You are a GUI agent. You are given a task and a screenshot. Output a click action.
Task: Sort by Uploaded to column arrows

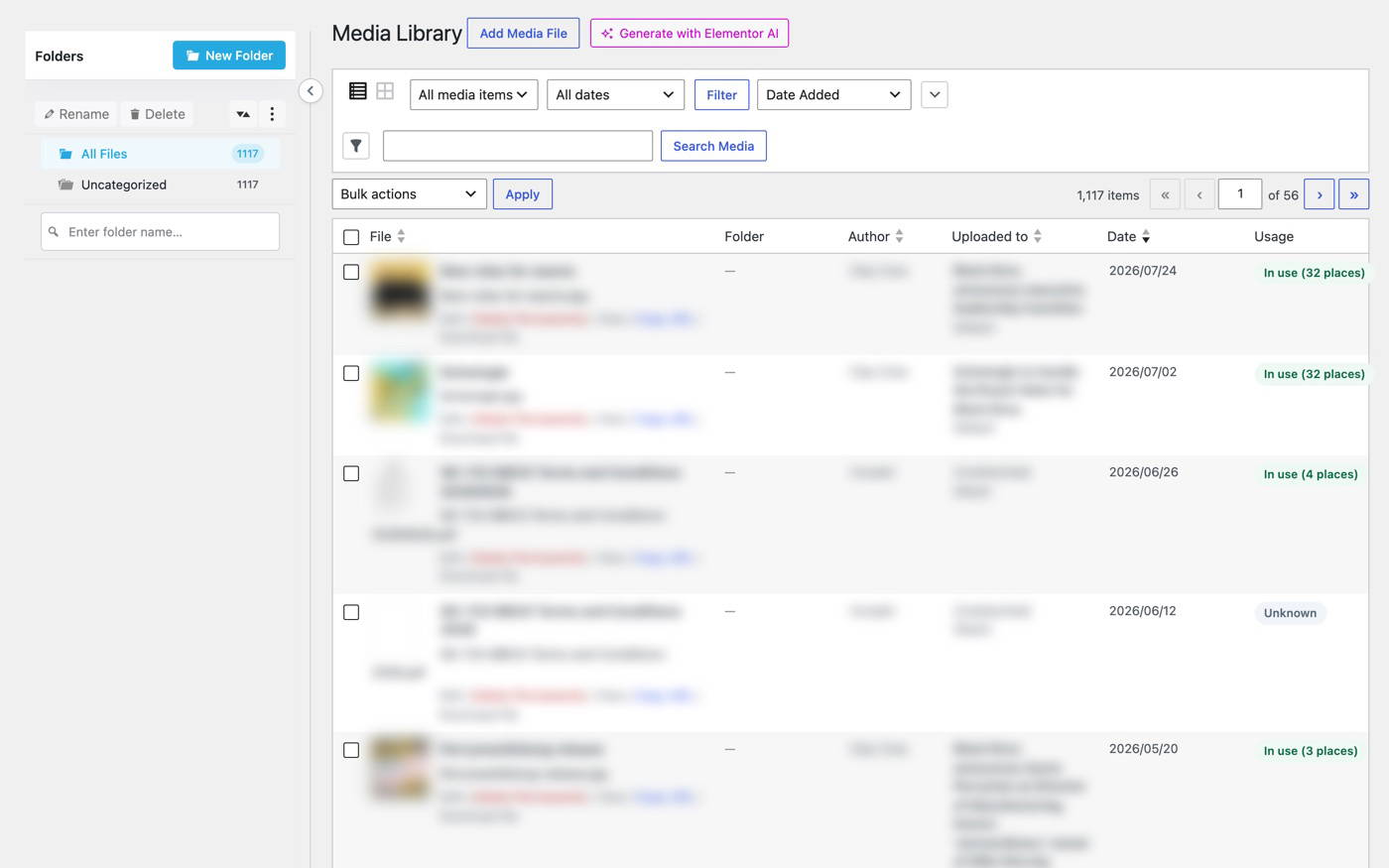pos(1038,236)
